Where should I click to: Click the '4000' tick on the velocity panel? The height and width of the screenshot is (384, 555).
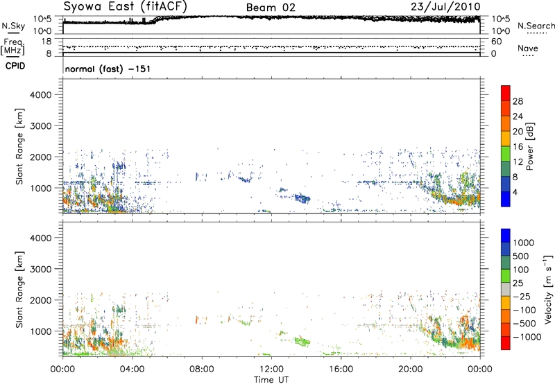(x=41, y=238)
